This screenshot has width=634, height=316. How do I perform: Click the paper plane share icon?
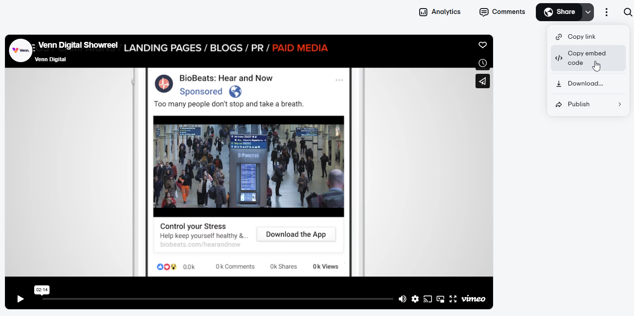(x=483, y=81)
